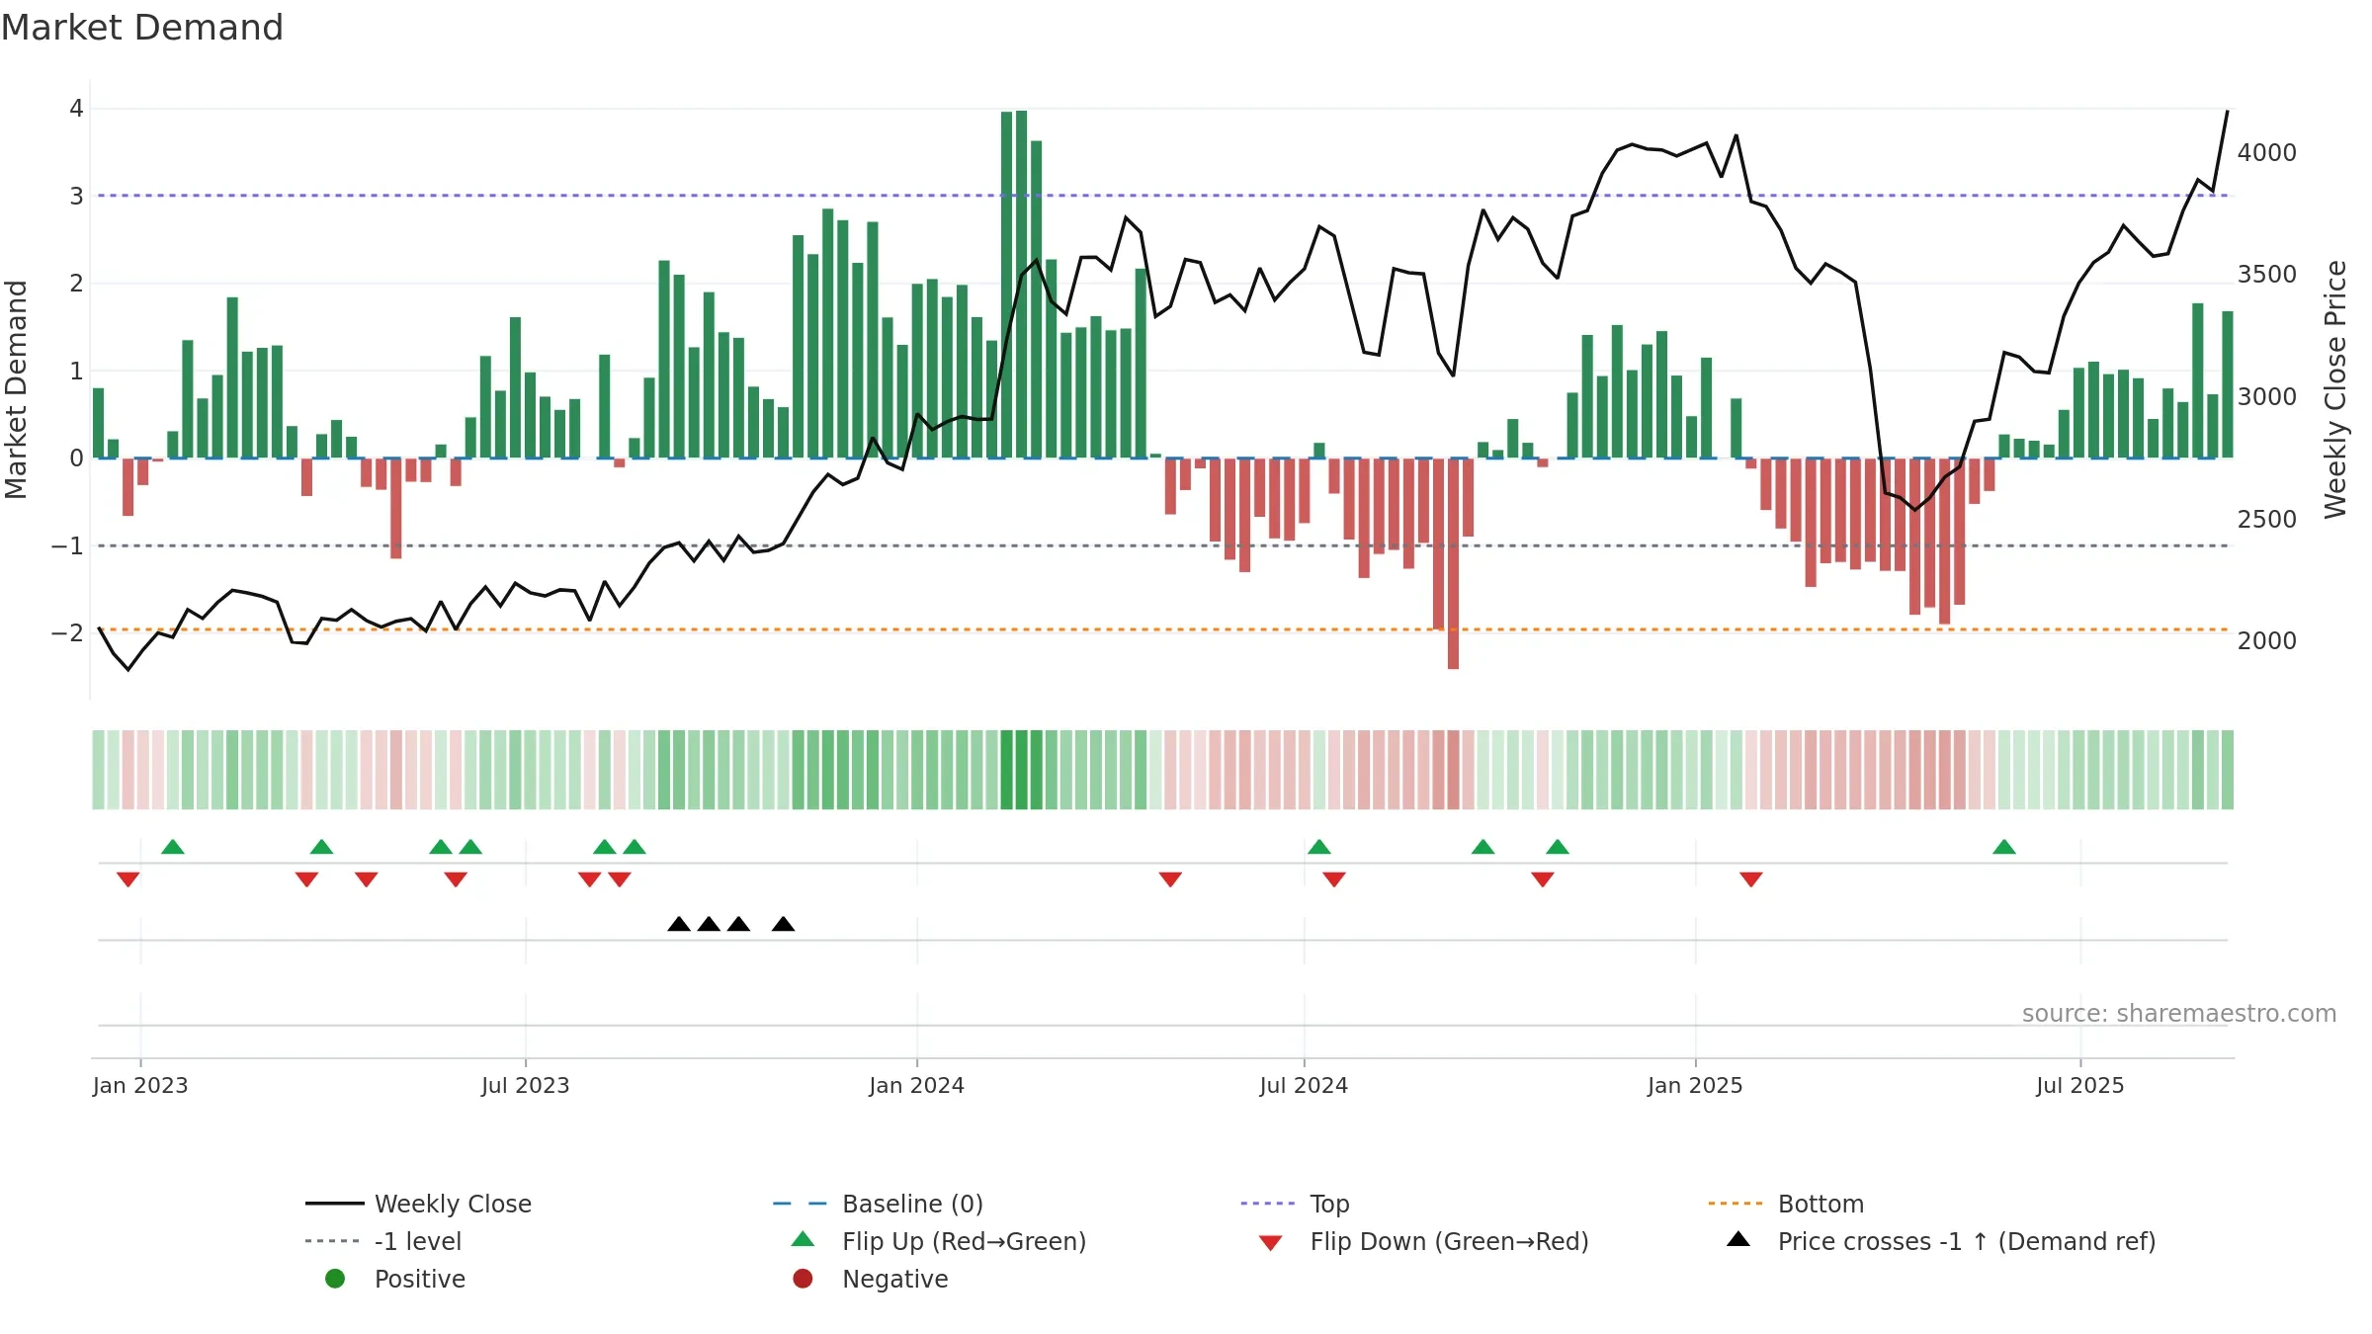Viewport: 2372px width, 1334px height.
Task: Click the −1 tick on left axis
Action: point(67,545)
